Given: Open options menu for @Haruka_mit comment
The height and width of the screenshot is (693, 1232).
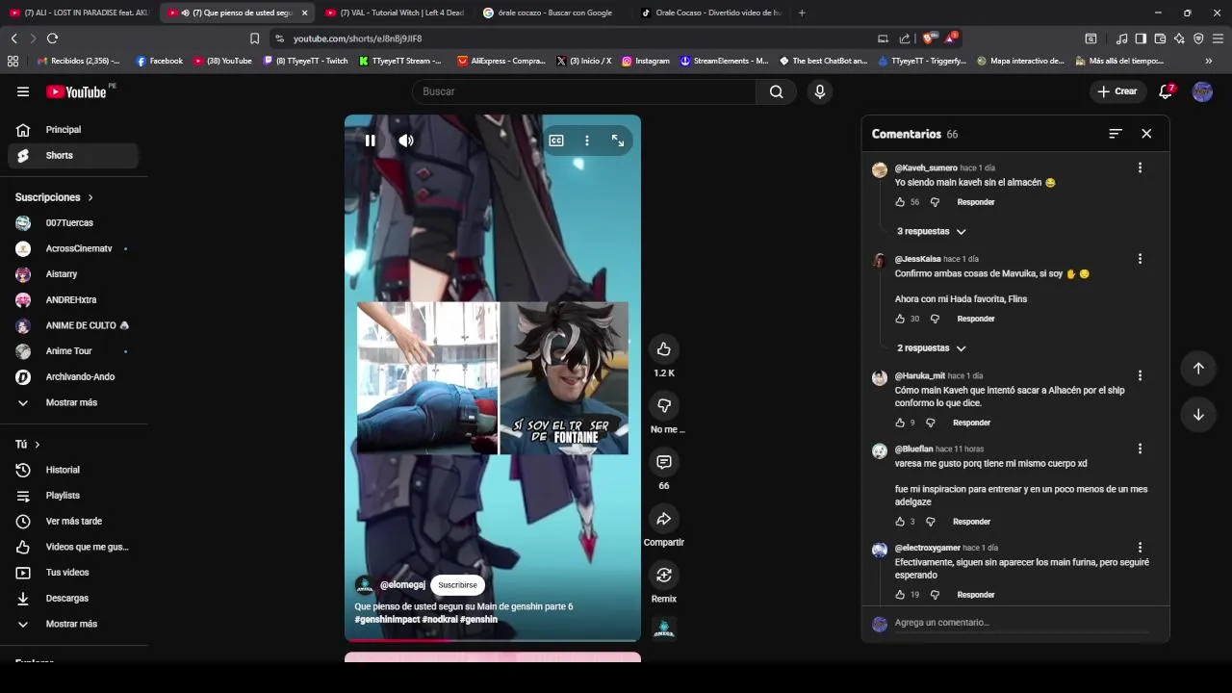Looking at the screenshot, I should [1140, 375].
